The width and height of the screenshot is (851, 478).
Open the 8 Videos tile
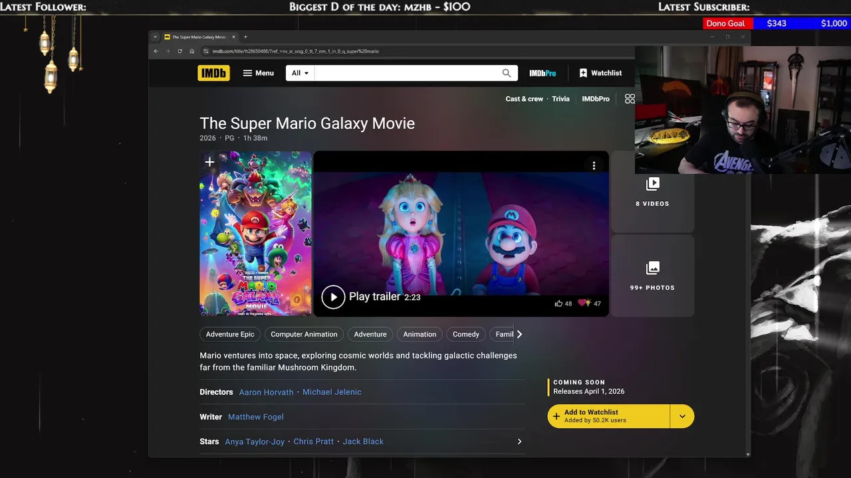tap(652, 191)
